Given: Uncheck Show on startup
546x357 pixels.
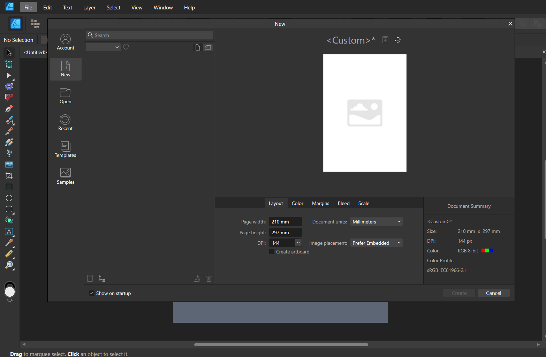Looking at the screenshot, I should (92, 293).
